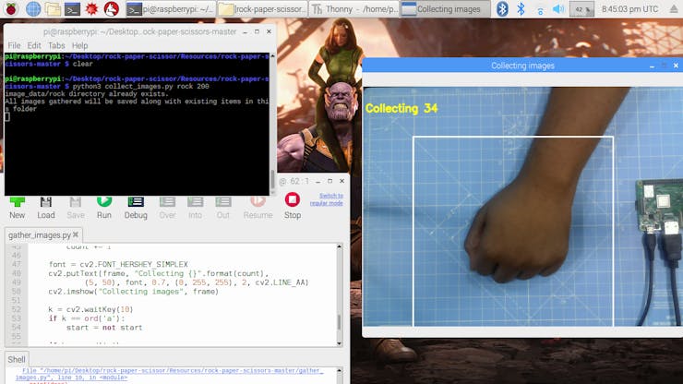683x384 pixels.
Task: Click the Switch to regular mode link
Action: pyautogui.click(x=326, y=199)
